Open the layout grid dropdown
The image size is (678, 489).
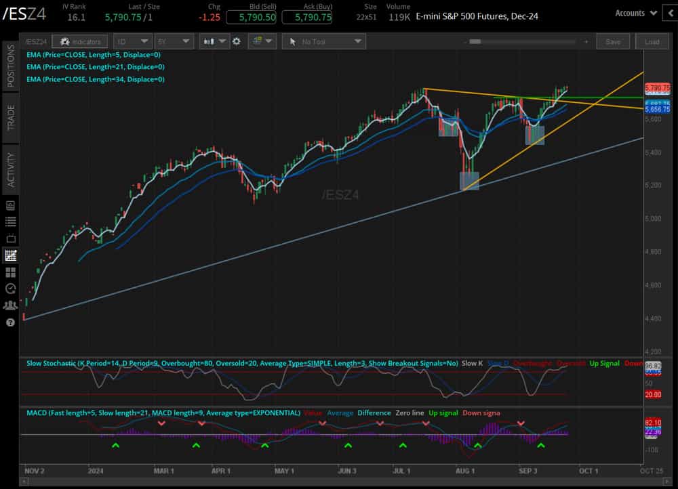click(x=262, y=41)
